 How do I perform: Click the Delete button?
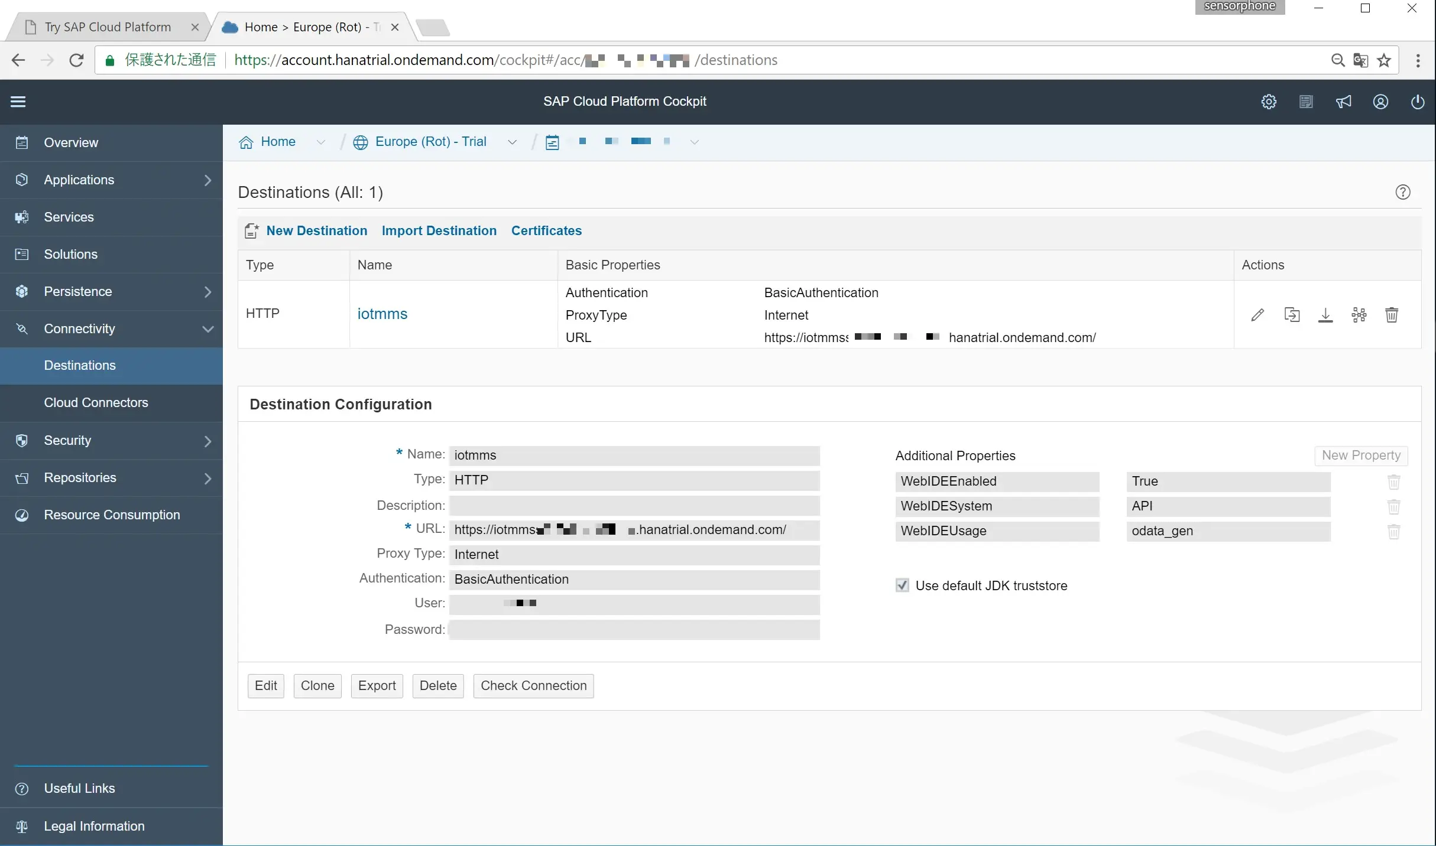coord(438,686)
